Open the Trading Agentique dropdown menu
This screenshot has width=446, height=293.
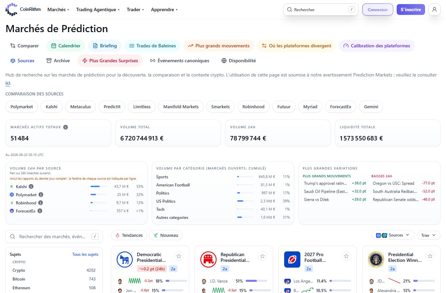pyautogui.click(x=98, y=9)
